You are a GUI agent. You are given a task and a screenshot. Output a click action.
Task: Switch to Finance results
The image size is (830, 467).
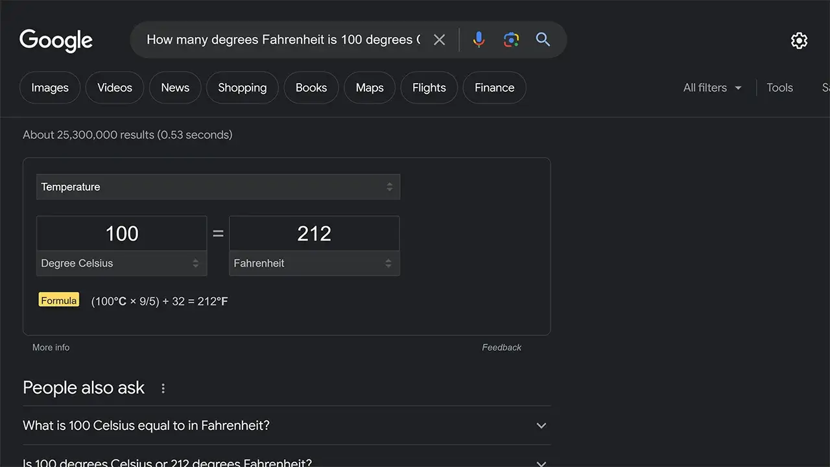[x=494, y=88]
